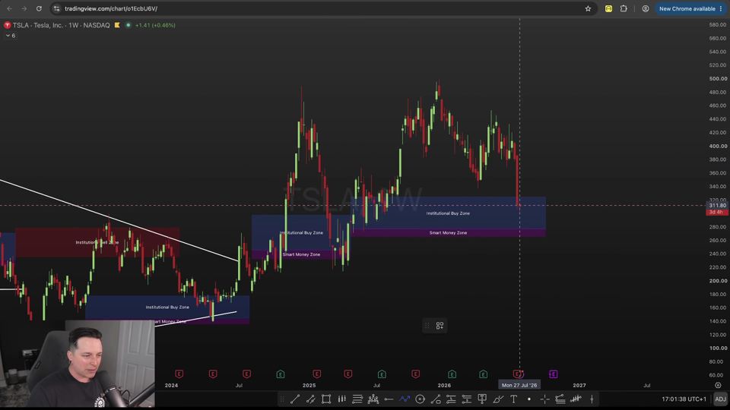Click the yellow flag next to NASDAQ

[117, 25]
